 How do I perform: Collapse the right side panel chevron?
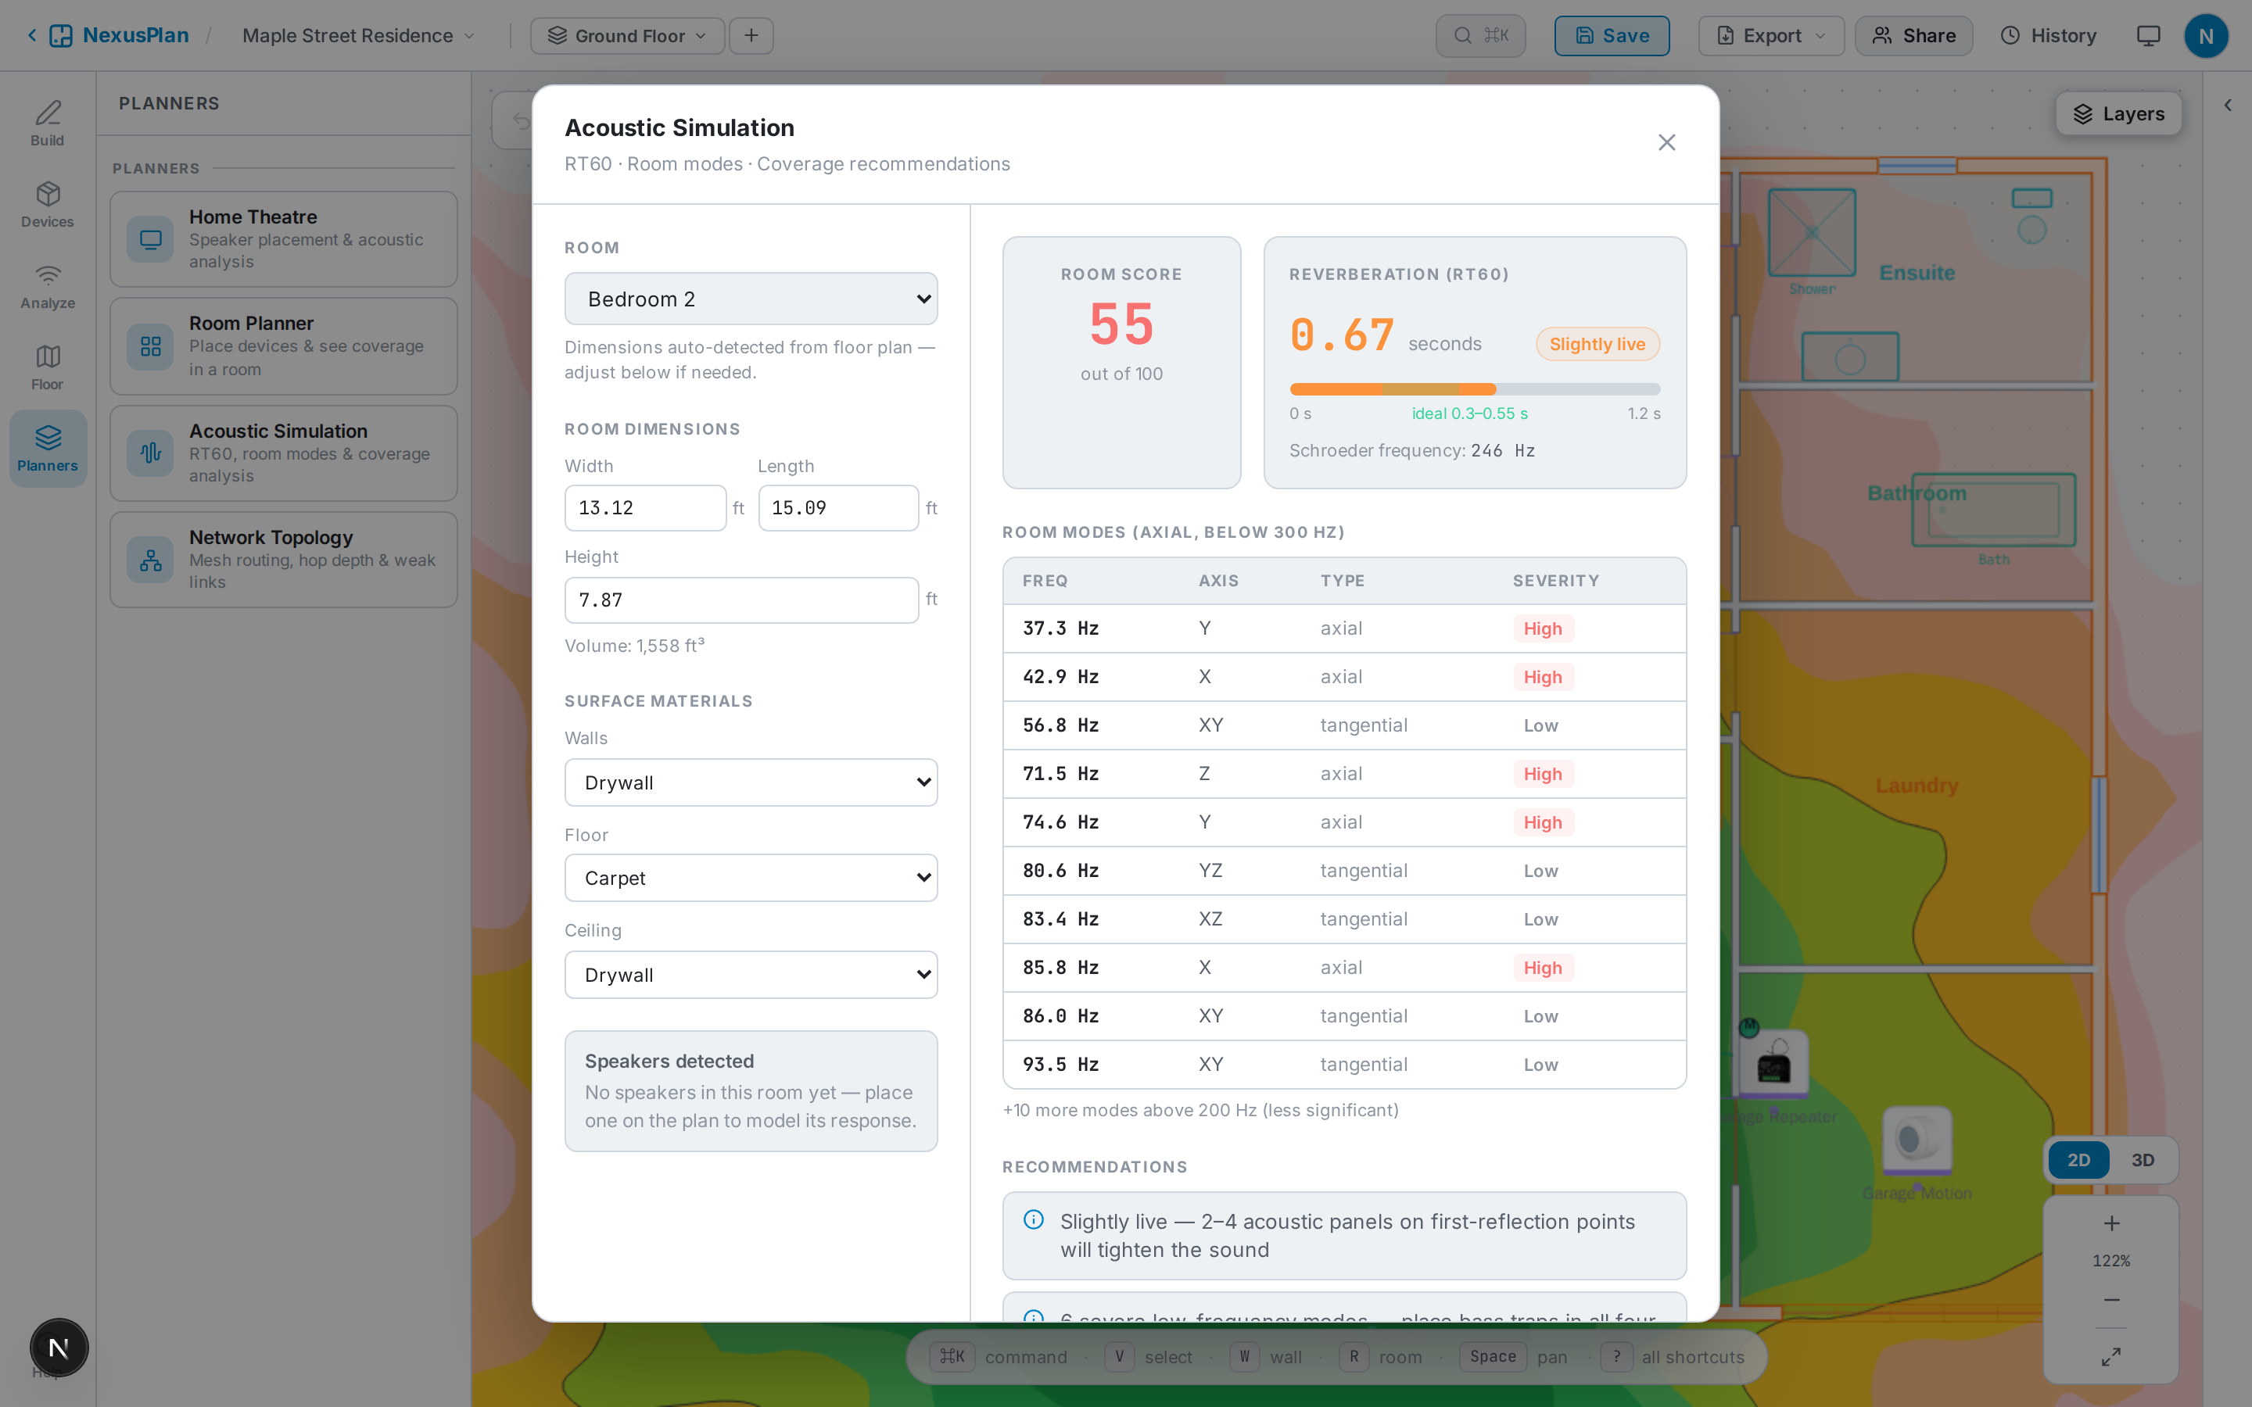[2228, 106]
